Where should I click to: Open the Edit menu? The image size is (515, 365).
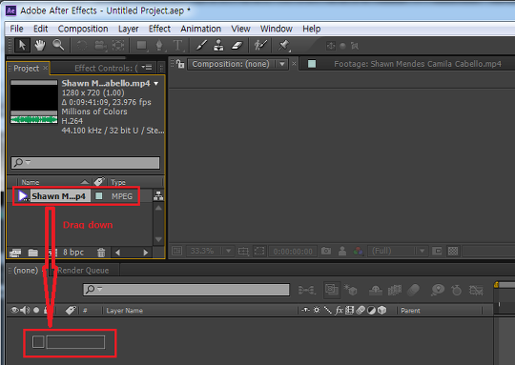pos(41,29)
